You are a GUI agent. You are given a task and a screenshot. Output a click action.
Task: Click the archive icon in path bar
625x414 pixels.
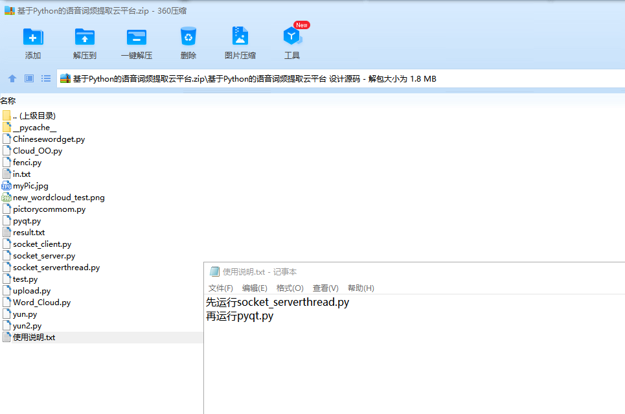[65, 78]
